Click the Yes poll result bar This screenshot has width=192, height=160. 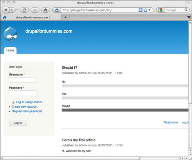click(125, 98)
